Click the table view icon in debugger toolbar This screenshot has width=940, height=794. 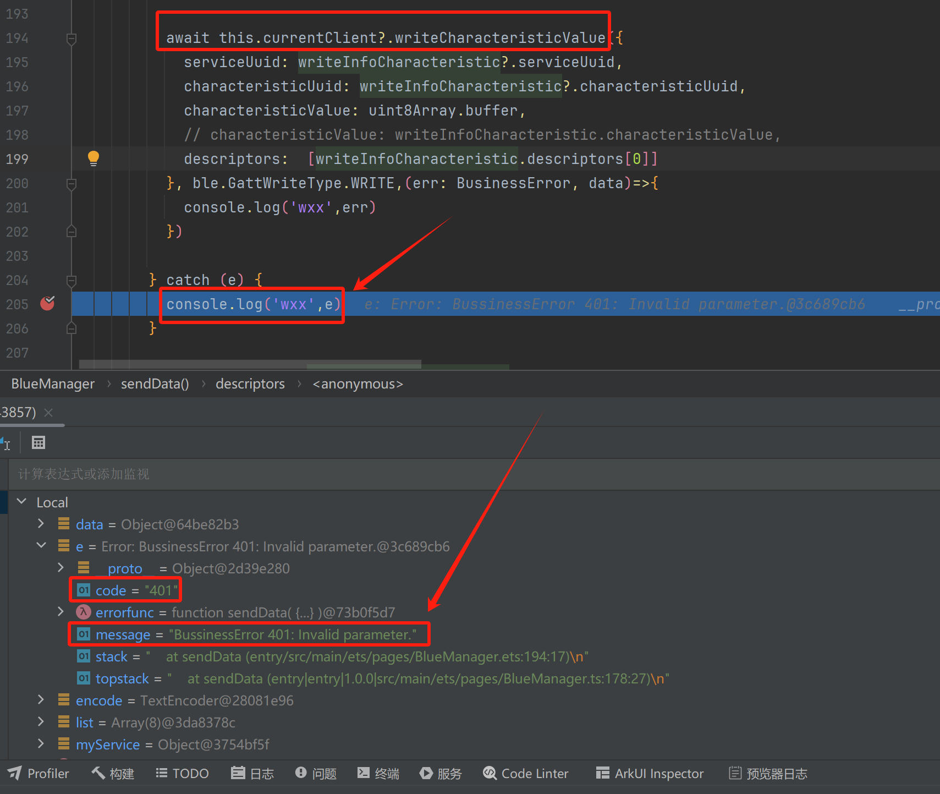[x=39, y=442]
